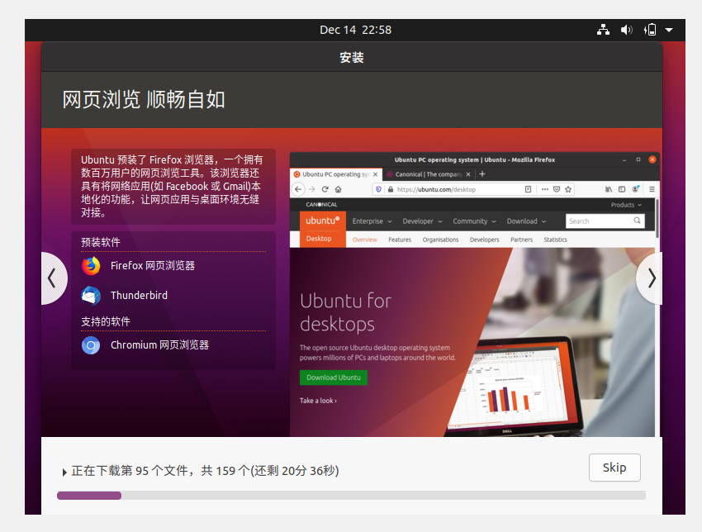Click the reader view icon in URL bar
The image size is (702, 532).
coord(529,189)
